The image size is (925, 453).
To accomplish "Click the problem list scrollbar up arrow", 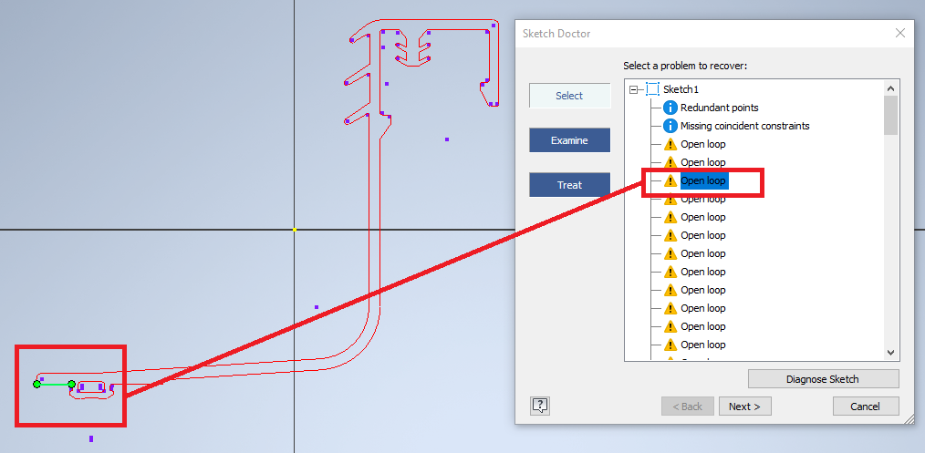I will pyautogui.click(x=890, y=88).
